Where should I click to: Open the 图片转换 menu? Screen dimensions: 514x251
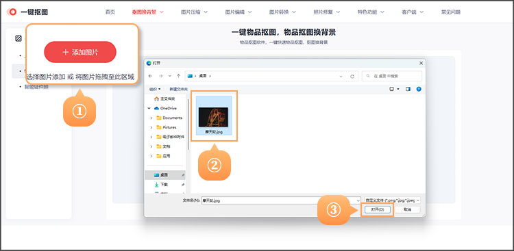click(282, 12)
